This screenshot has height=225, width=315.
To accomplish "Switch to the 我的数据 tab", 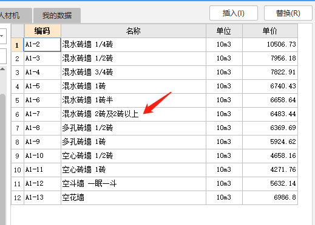I will (57, 16).
